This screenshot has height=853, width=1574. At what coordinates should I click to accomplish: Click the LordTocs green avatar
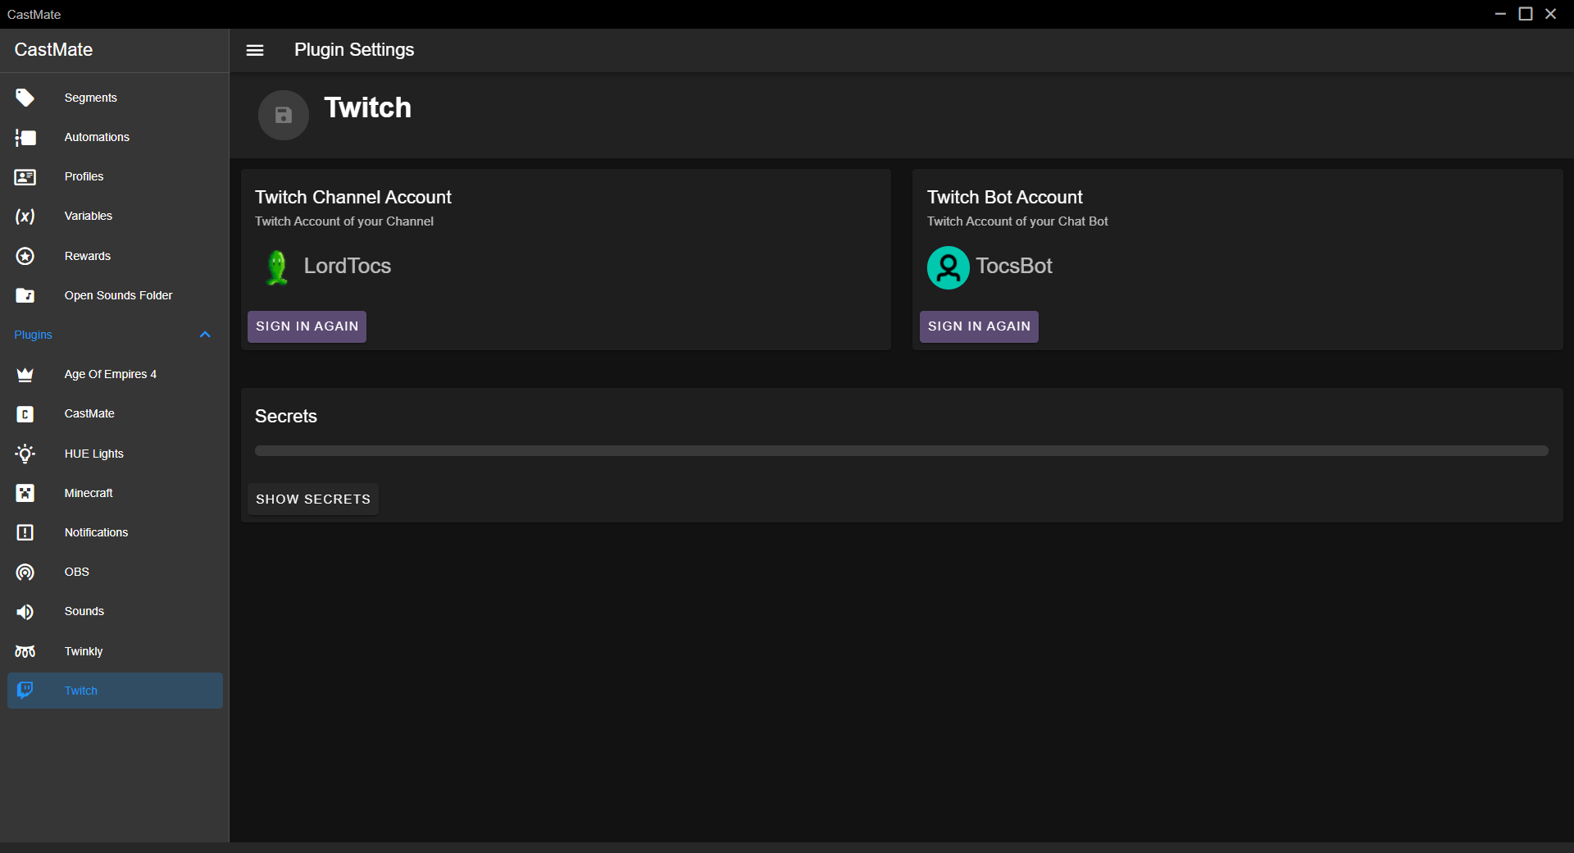pos(277,267)
